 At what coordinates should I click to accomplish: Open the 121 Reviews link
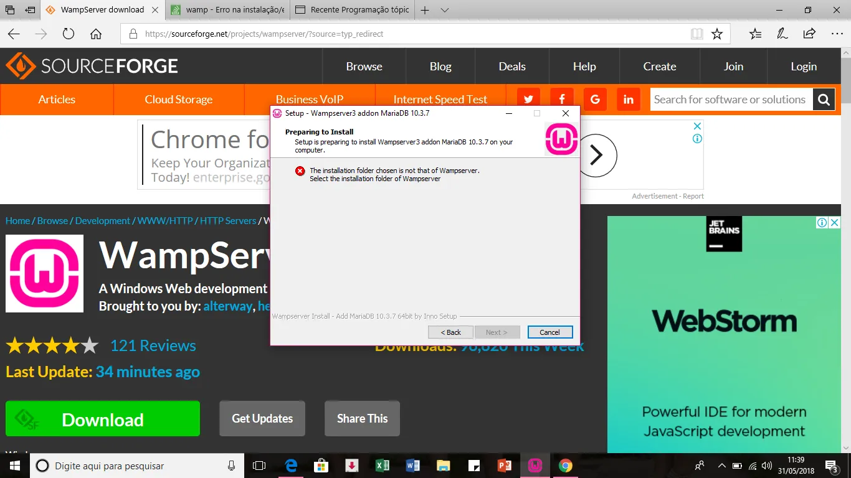(153, 345)
